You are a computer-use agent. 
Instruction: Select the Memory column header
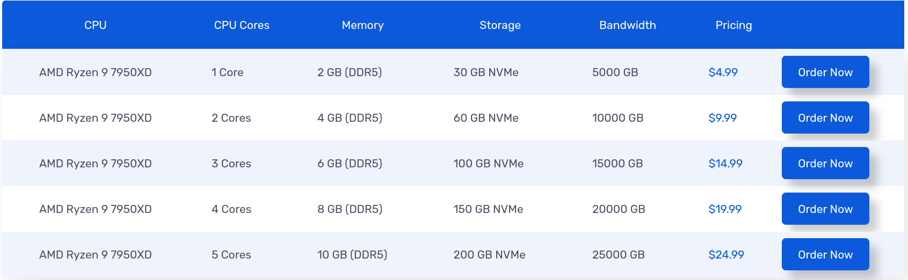pyautogui.click(x=362, y=25)
